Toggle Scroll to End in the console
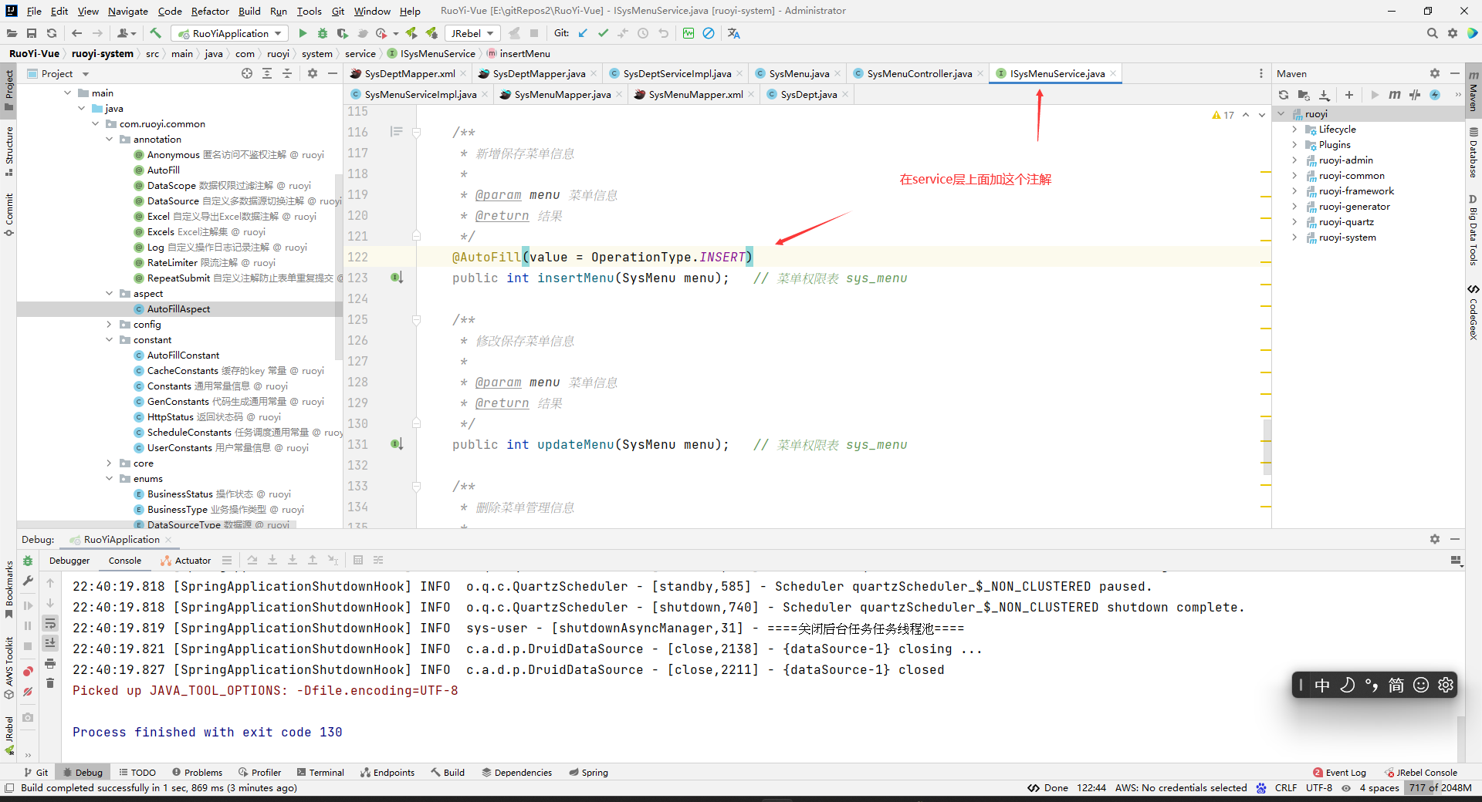The width and height of the screenshot is (1482, 802). pos(50,643)
